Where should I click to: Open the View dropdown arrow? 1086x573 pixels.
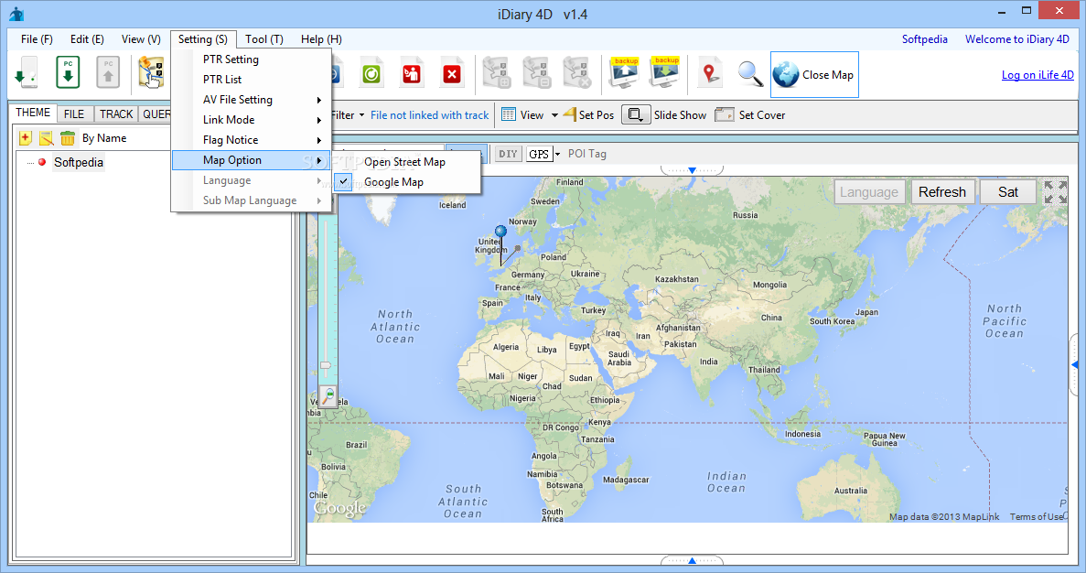coord(554,115)
